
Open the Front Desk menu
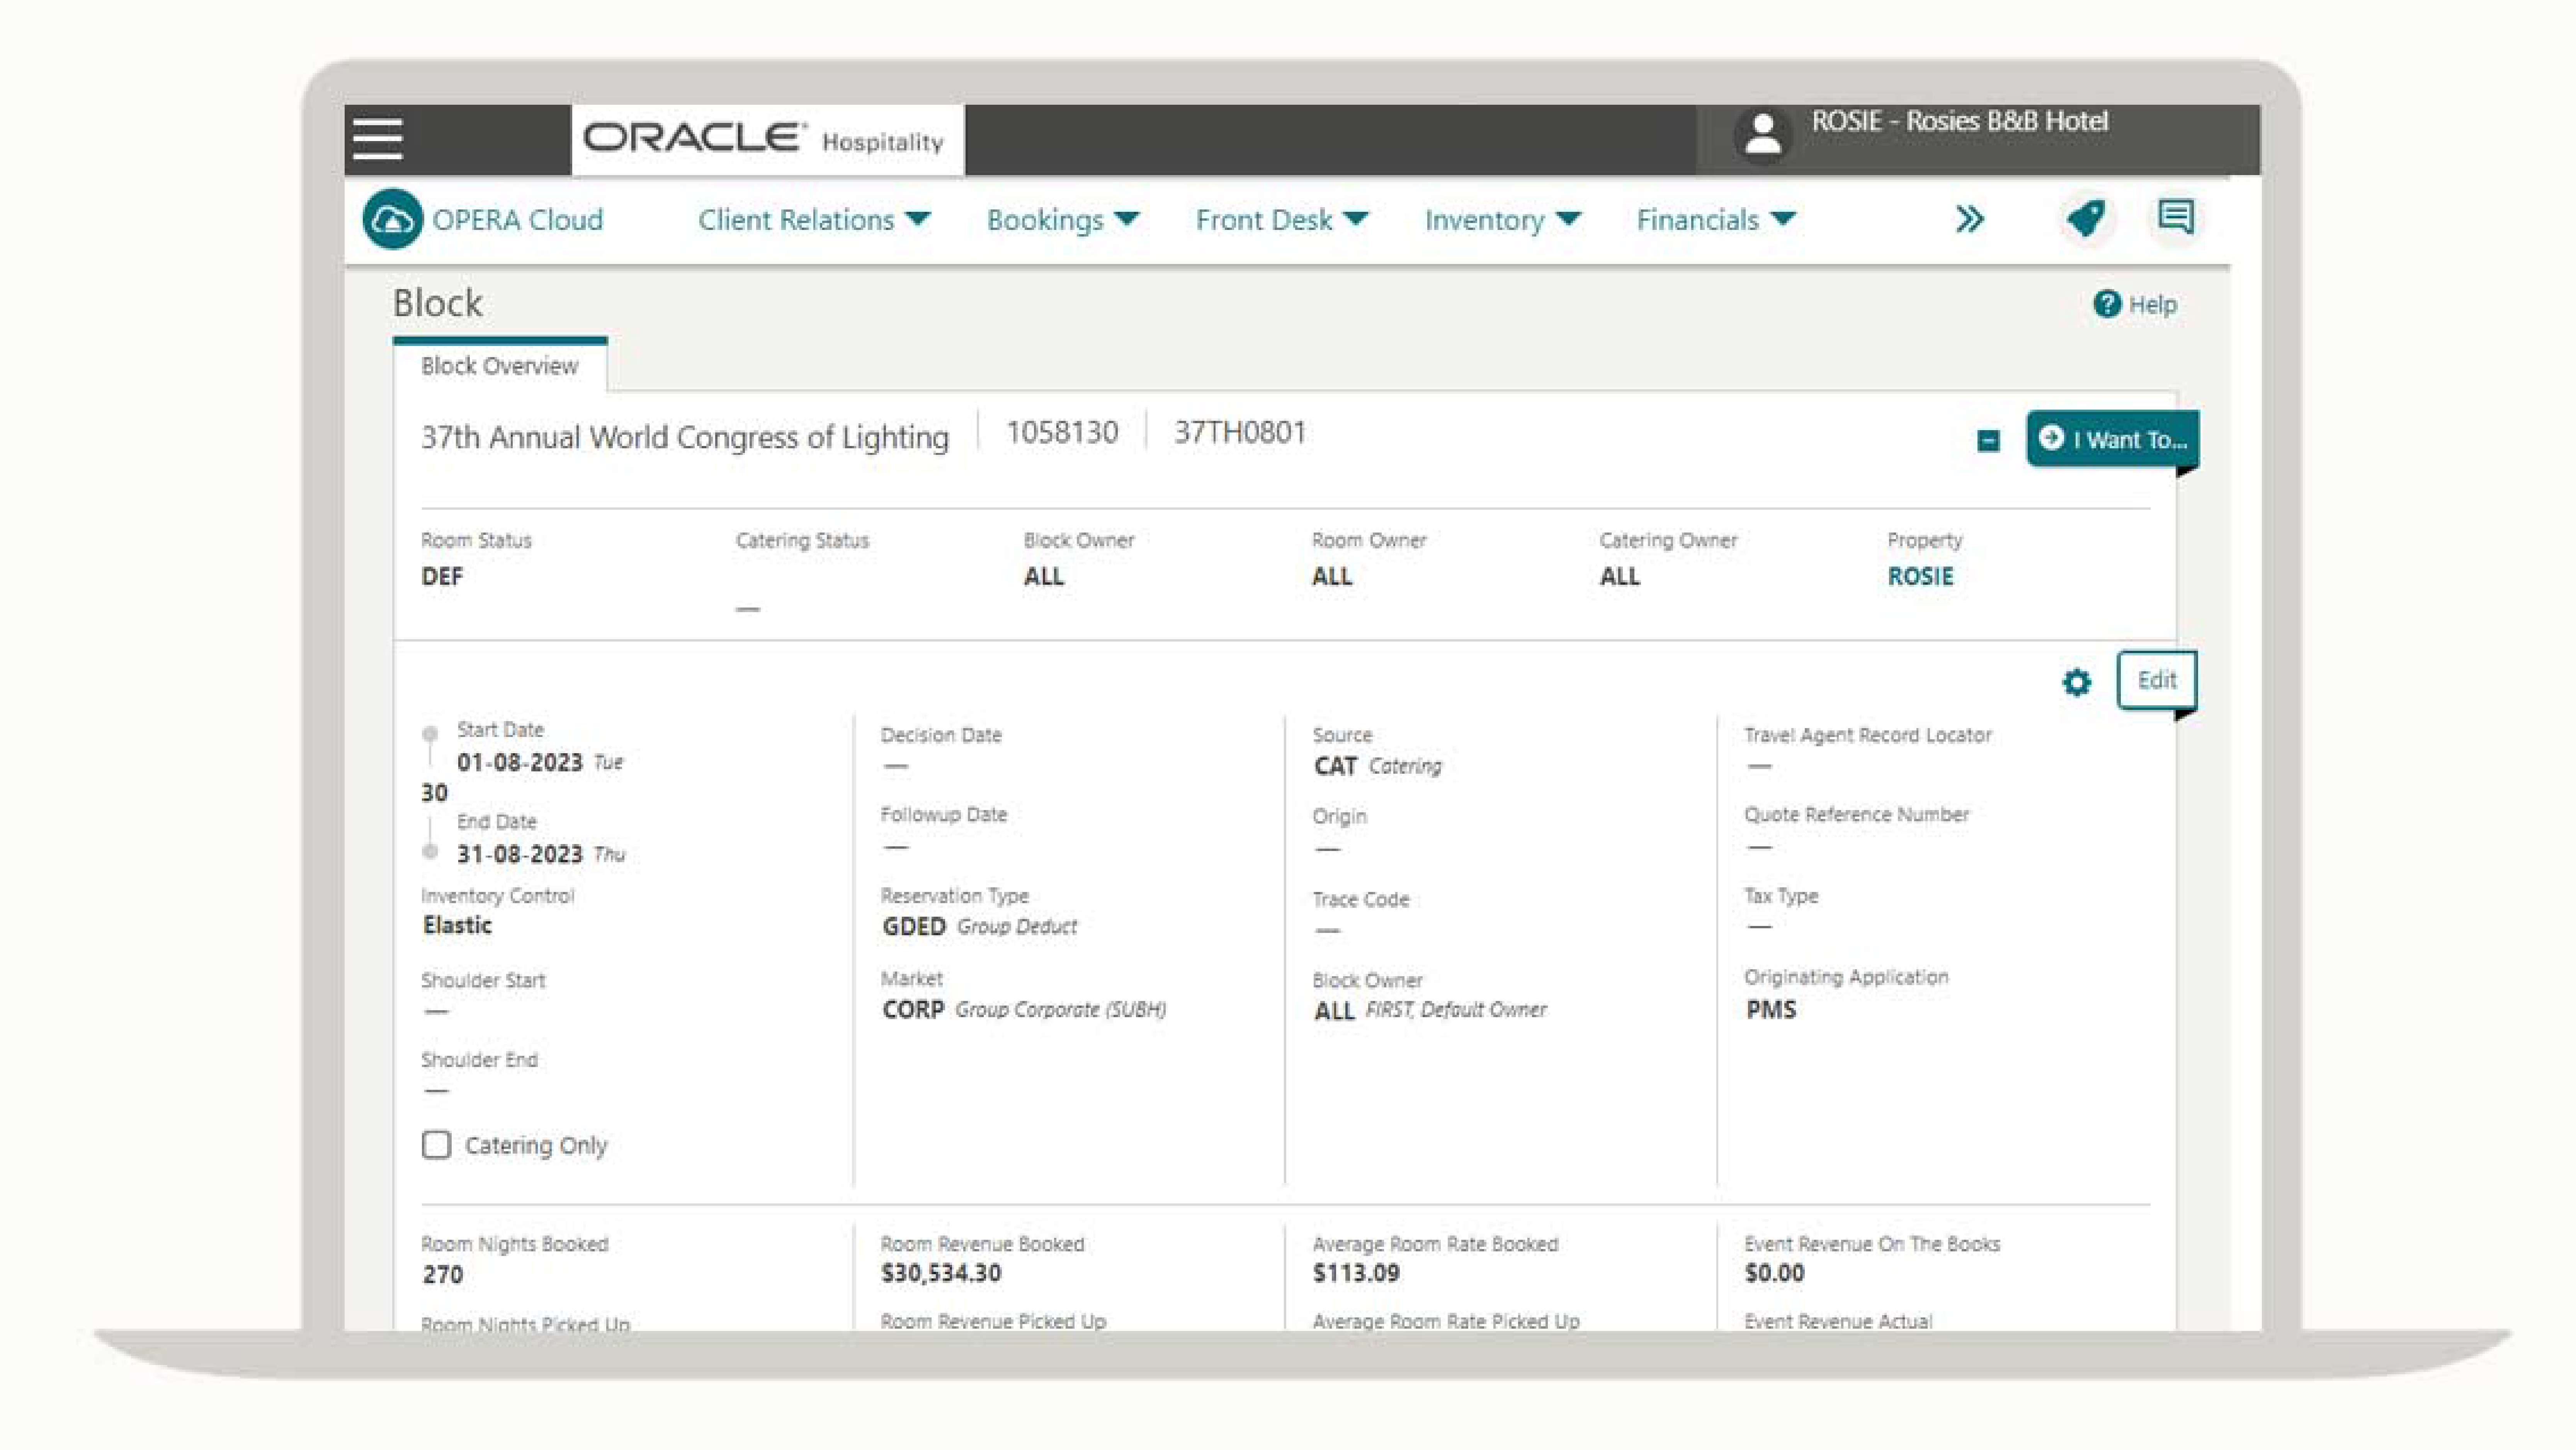tap(1281, 220)
